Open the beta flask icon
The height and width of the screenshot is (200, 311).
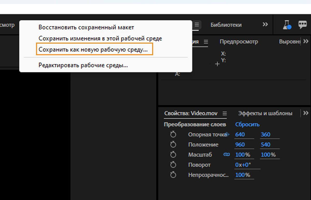(x=287, y=25)
